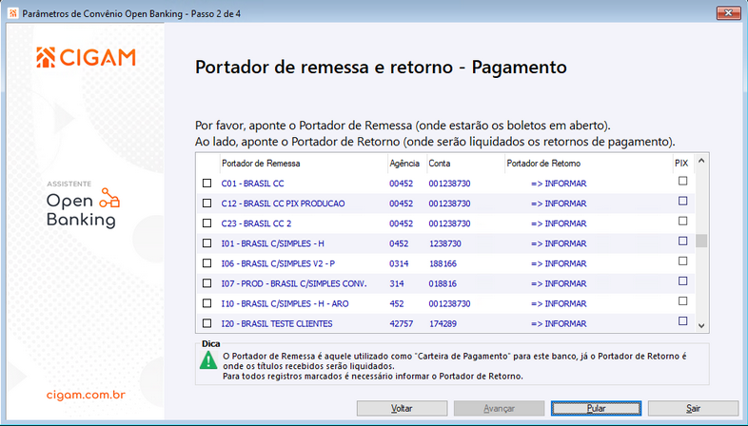Viewport: 748px width, 426px height.
Task: Click the Portador de Retorno column header
Action: coord(588,164)
